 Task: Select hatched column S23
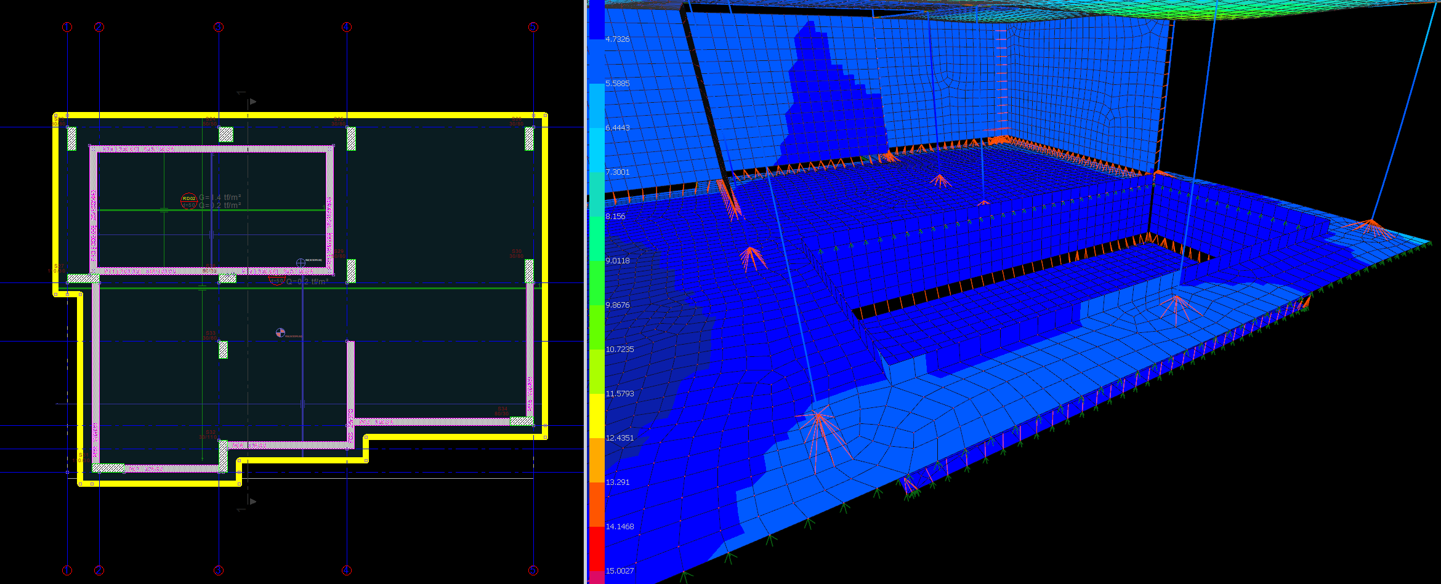pyautogui.click(x=71, y=138)
